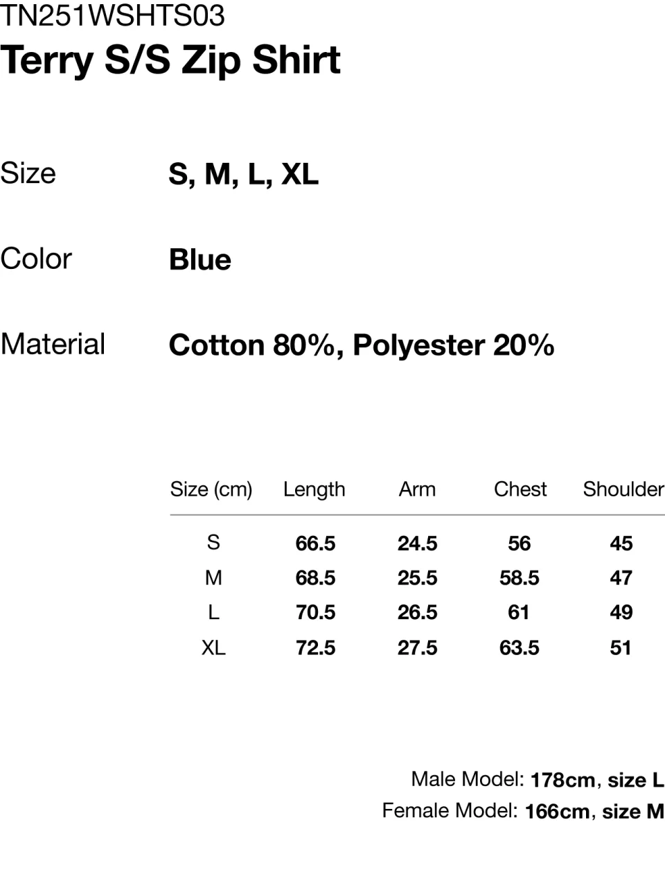Viewport: 665px width, 888px height.
Task: Click the Size (cm) column header
Action: click(211, 489)
